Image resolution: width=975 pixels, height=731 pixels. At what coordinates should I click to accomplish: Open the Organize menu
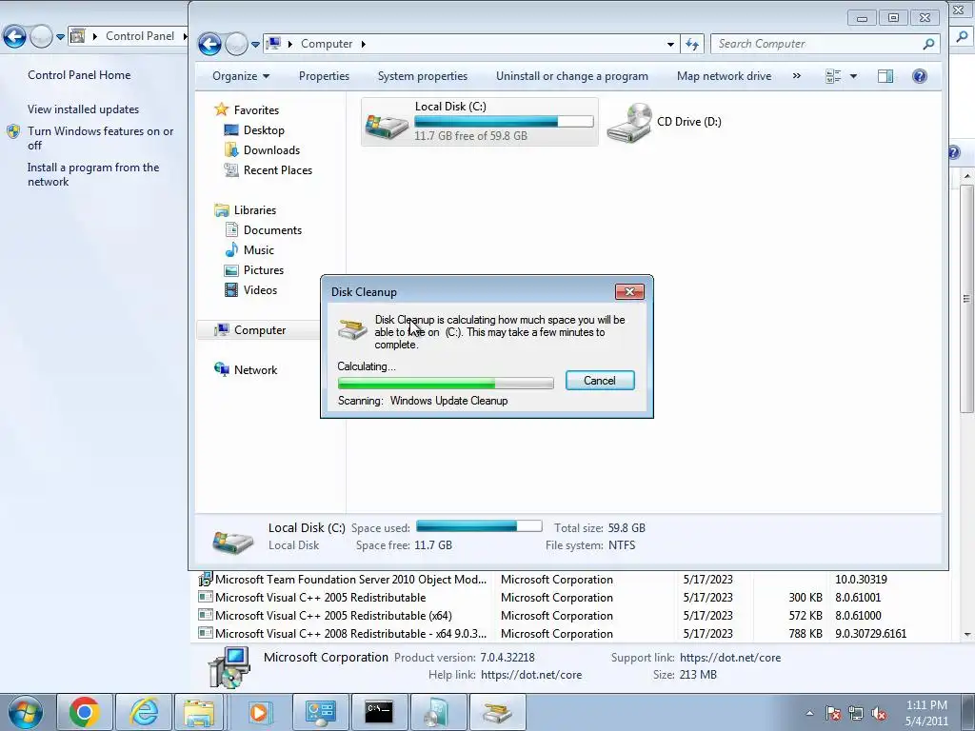pos(241,76)
